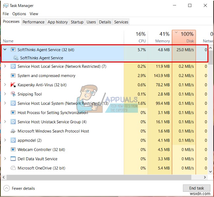Sort by the 100% Disk column header
This screenshot has width=214, height=197.
[x=184, y=37]
